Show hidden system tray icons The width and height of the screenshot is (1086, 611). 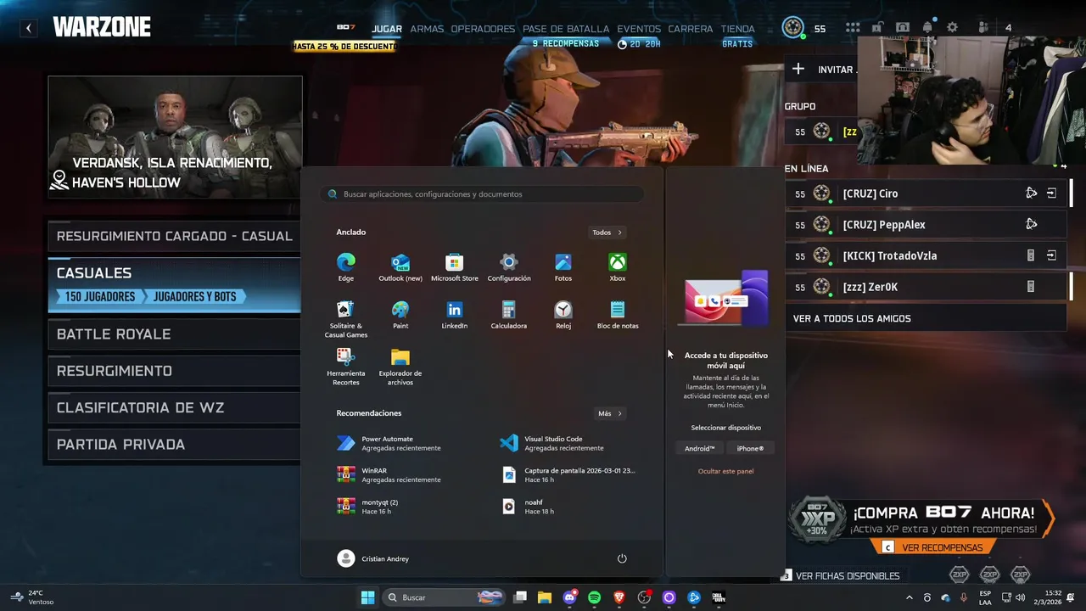pos(910,597)
